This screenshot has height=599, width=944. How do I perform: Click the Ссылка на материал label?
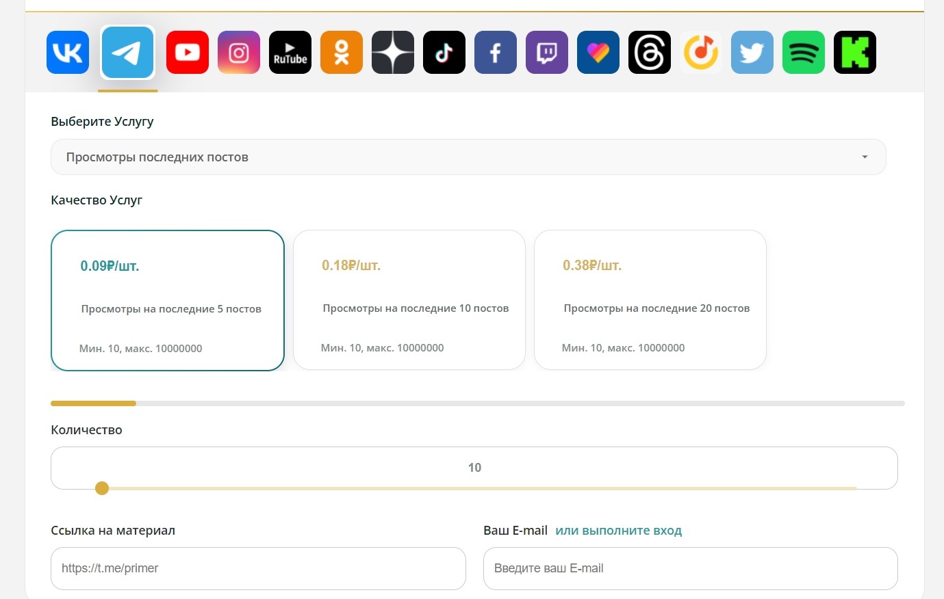point(113,531)
